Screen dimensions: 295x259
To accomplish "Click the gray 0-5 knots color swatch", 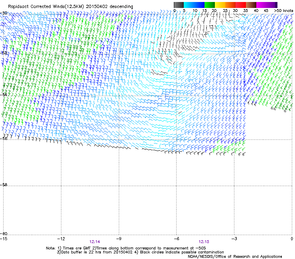I will [179, 5].
